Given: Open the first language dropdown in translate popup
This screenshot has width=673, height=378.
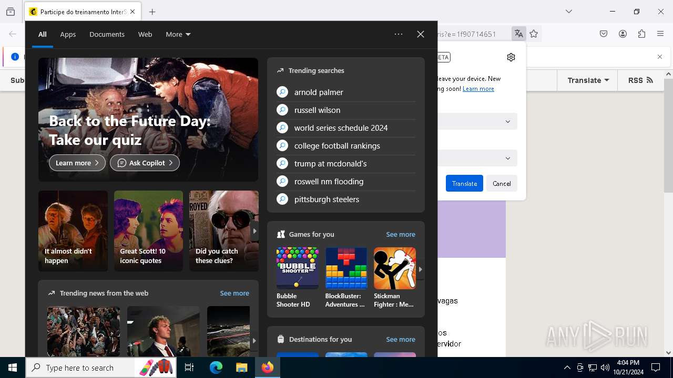Looking at the screenshot, I should tap(477, 121).
